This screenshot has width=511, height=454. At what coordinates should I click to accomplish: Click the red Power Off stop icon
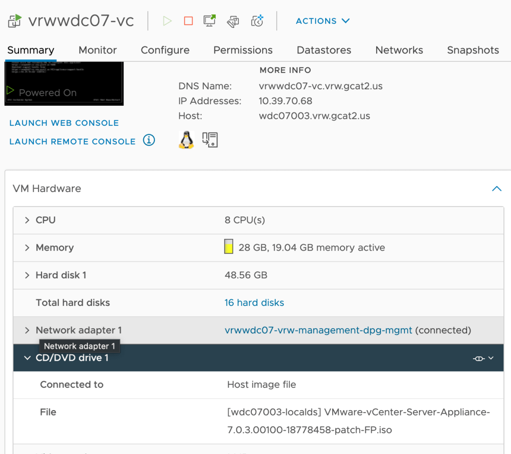[188, 21]
